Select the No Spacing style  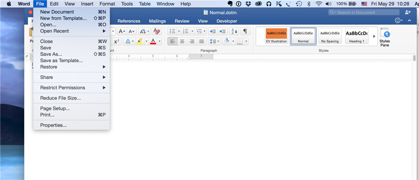(330, 36)
